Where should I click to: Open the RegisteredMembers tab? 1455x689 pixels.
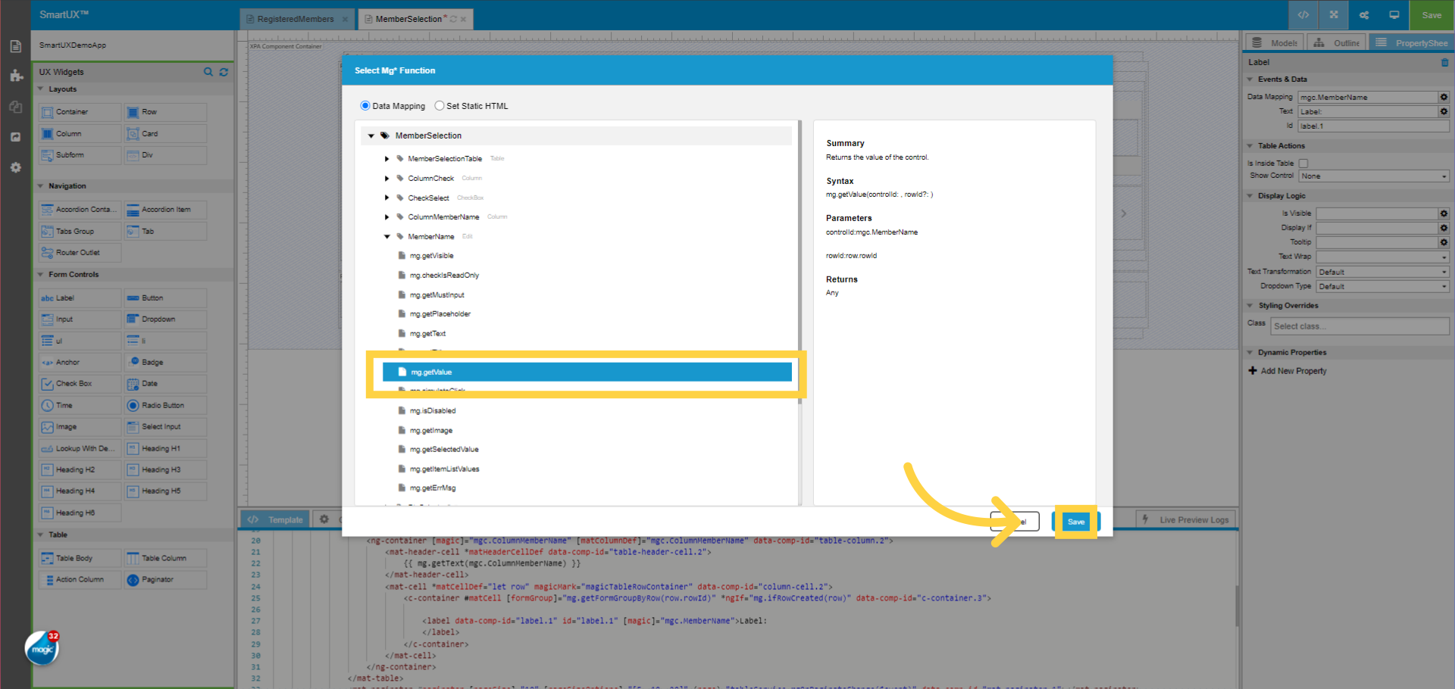coord(293,18)
